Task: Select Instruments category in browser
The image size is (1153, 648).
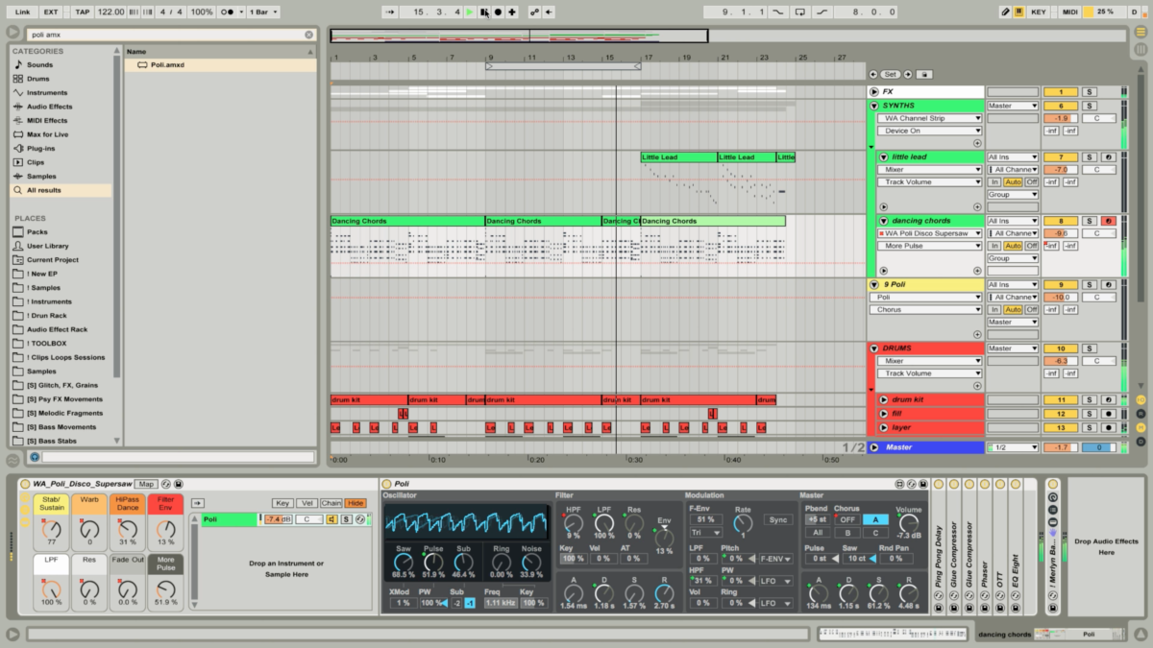Action: click(x=47, y=92)
